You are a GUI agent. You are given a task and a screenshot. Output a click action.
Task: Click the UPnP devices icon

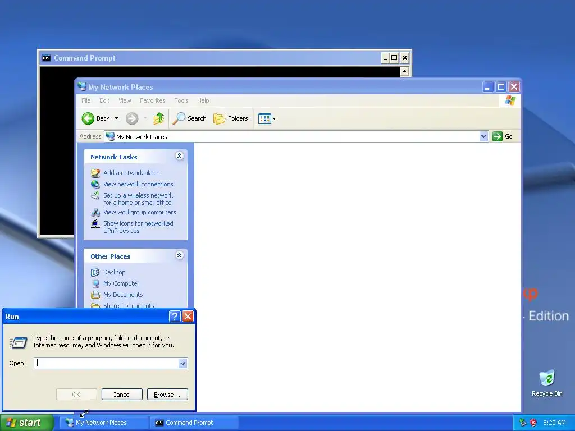(95, 223)
